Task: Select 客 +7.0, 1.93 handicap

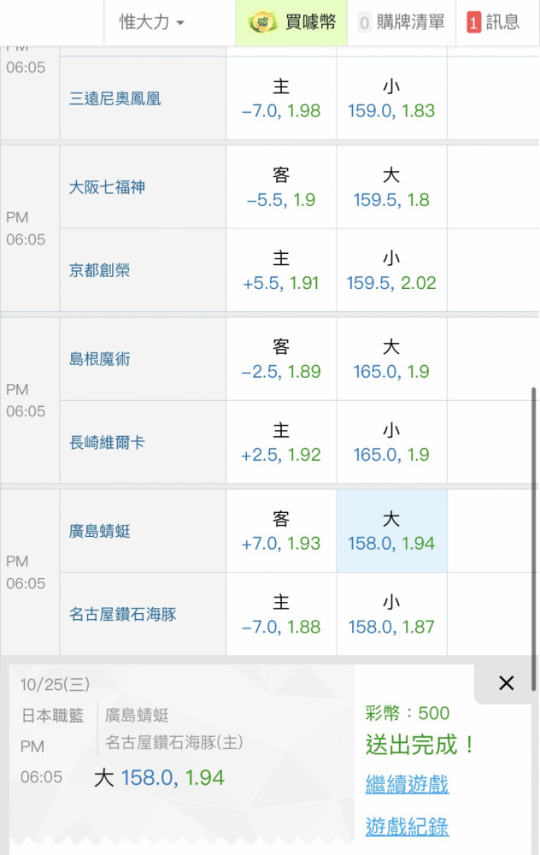Action: tap(281, 531)
